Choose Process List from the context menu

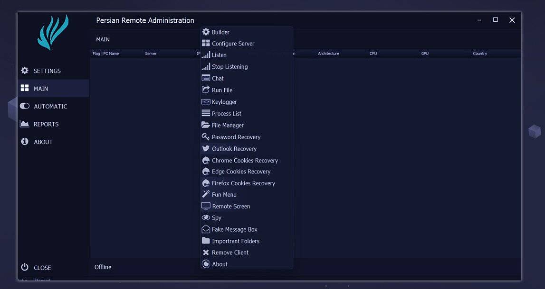pyautogui.click(x=247, y=113)
